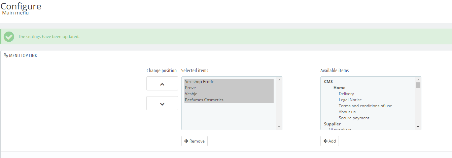Click the Available items scrollbar thumb
This screenshot has width=452, height=158.
pos(418,85)
